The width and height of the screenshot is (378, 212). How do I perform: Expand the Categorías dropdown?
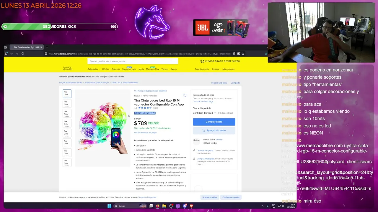tap(93, 69)
